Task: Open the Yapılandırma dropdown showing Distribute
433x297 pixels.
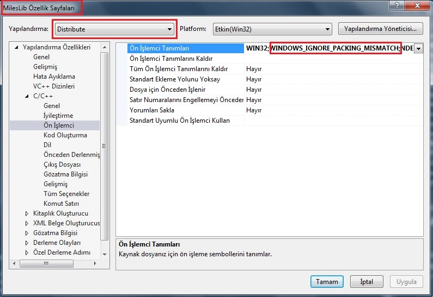Action: point(115,29)
